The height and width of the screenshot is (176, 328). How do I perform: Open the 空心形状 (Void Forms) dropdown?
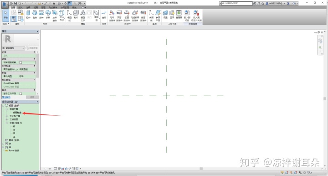pyautogui.click(x=61, y=16)
